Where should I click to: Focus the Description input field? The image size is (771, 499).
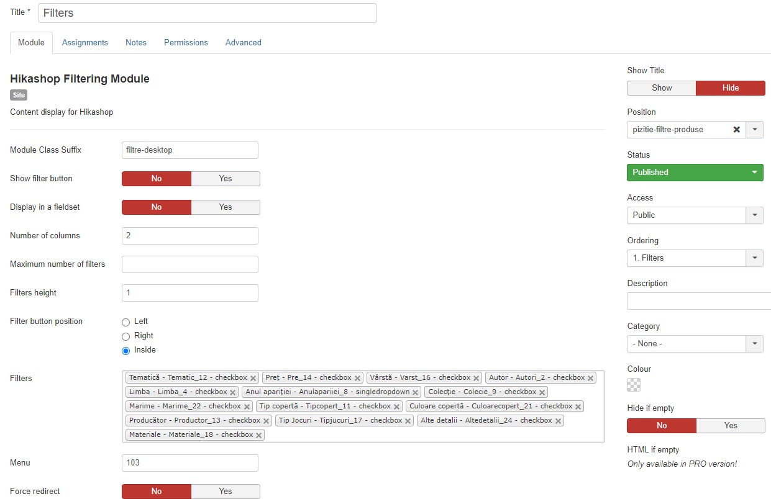[699, 301]
